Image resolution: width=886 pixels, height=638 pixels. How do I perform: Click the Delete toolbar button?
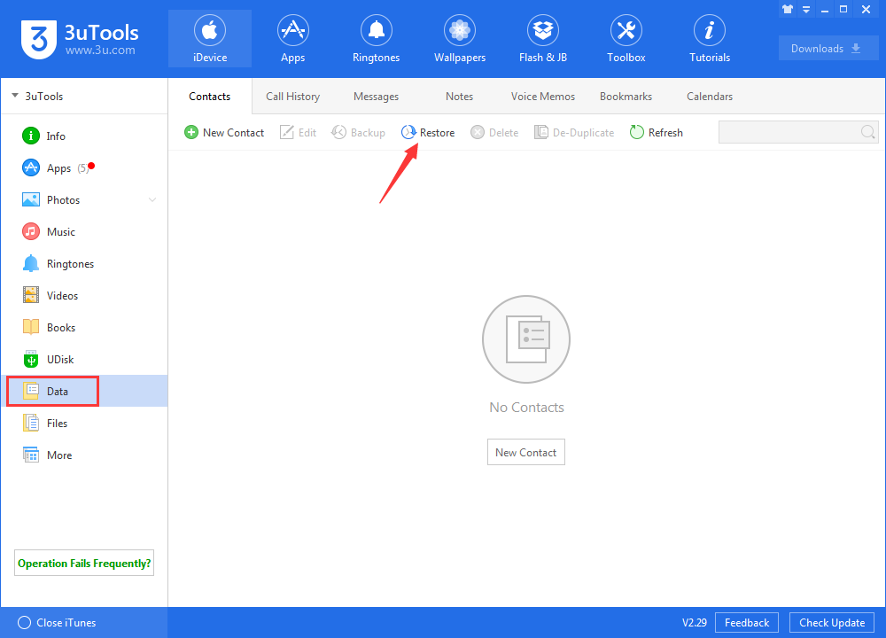tap(494, 132)
